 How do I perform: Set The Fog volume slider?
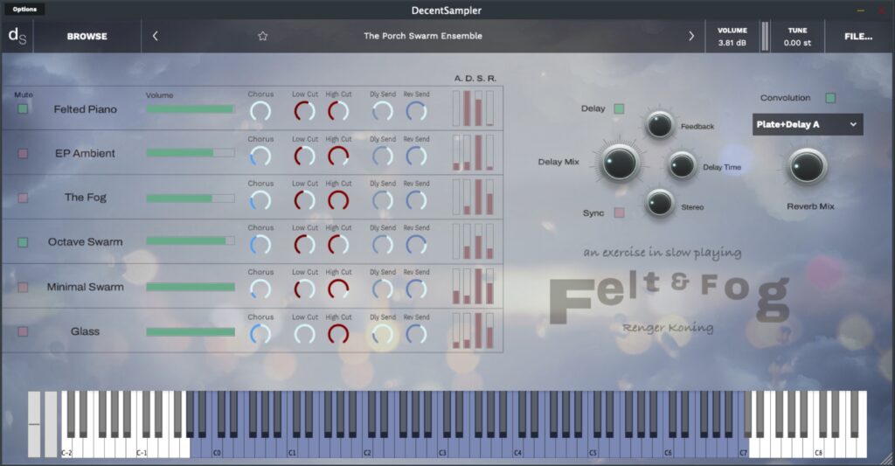coord(190,198)
